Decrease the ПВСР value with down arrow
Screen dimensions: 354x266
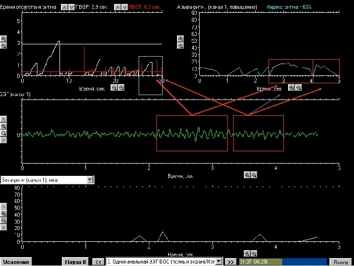click(x=124, y=7)
